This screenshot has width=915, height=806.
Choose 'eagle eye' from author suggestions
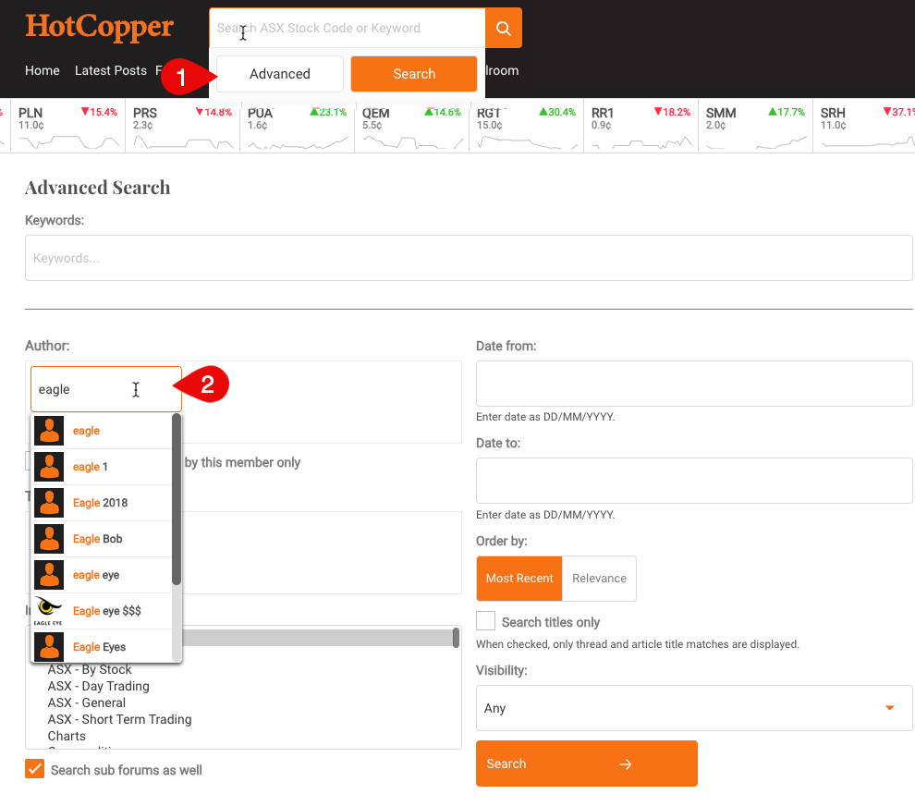[102, 575]
